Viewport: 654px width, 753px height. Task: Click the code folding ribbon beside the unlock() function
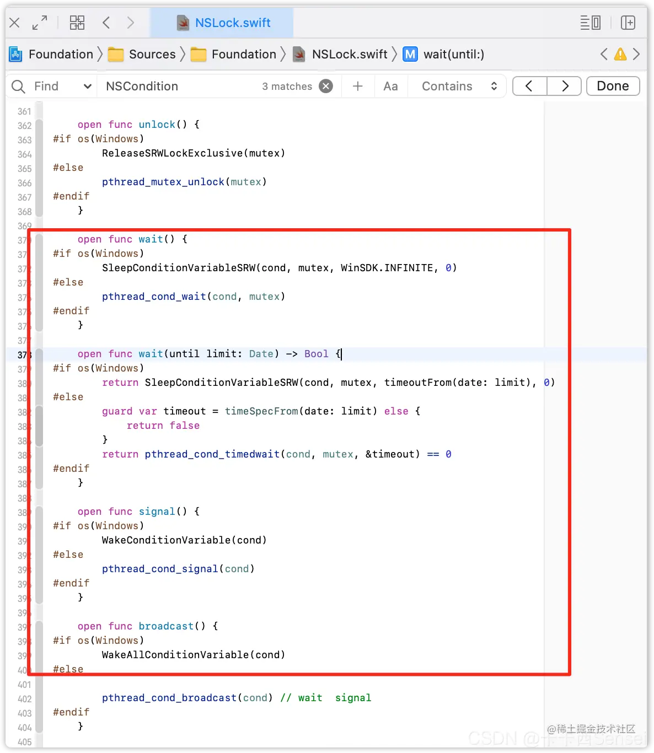[39, 168]
